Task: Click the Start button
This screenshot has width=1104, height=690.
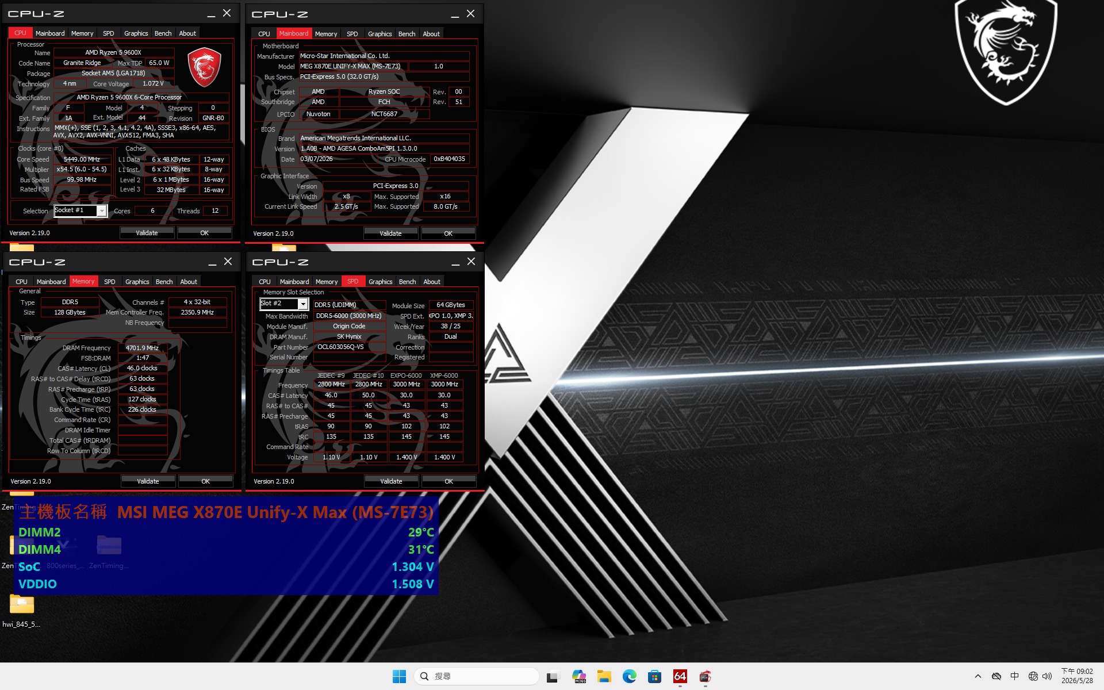Action: (398, 676)
